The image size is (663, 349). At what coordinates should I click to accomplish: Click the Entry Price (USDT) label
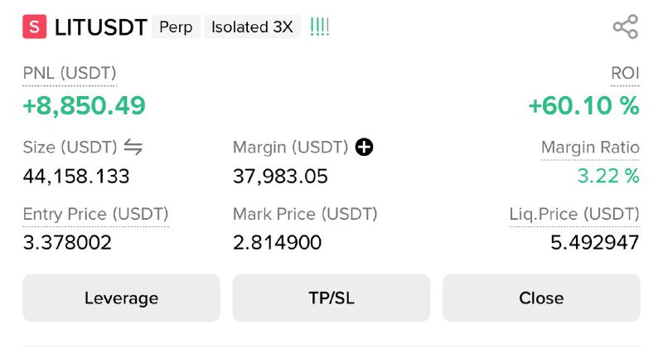[x=95, y=214]
